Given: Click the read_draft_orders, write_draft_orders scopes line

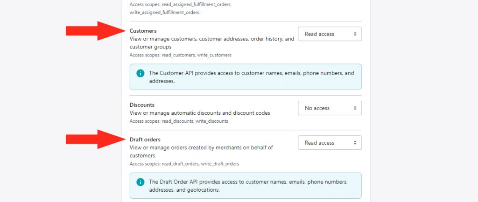Looking at the screenshot, I should coord(184,164).
